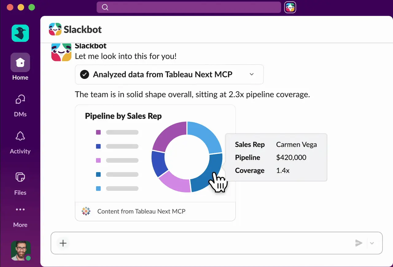Click the More ellipsis in the sidebar

20,210
